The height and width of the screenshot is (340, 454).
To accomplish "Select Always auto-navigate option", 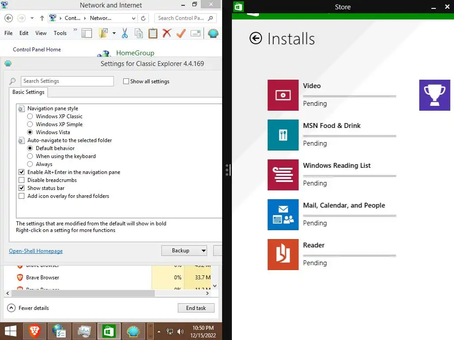I will click(x=30, y=164).
